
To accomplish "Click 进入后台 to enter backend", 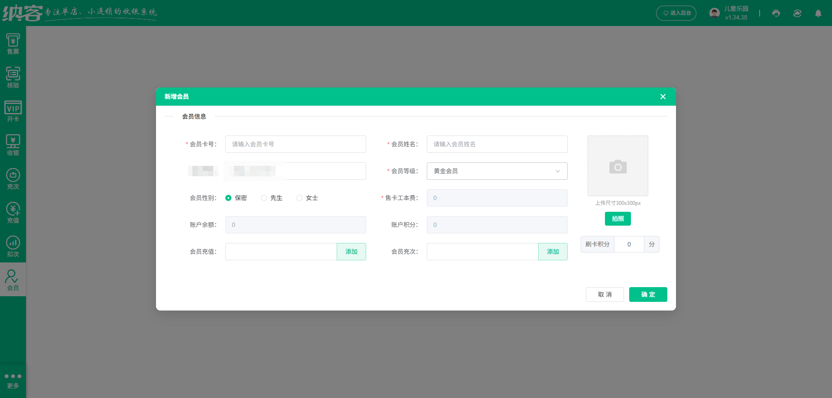I will pos(676,13).
